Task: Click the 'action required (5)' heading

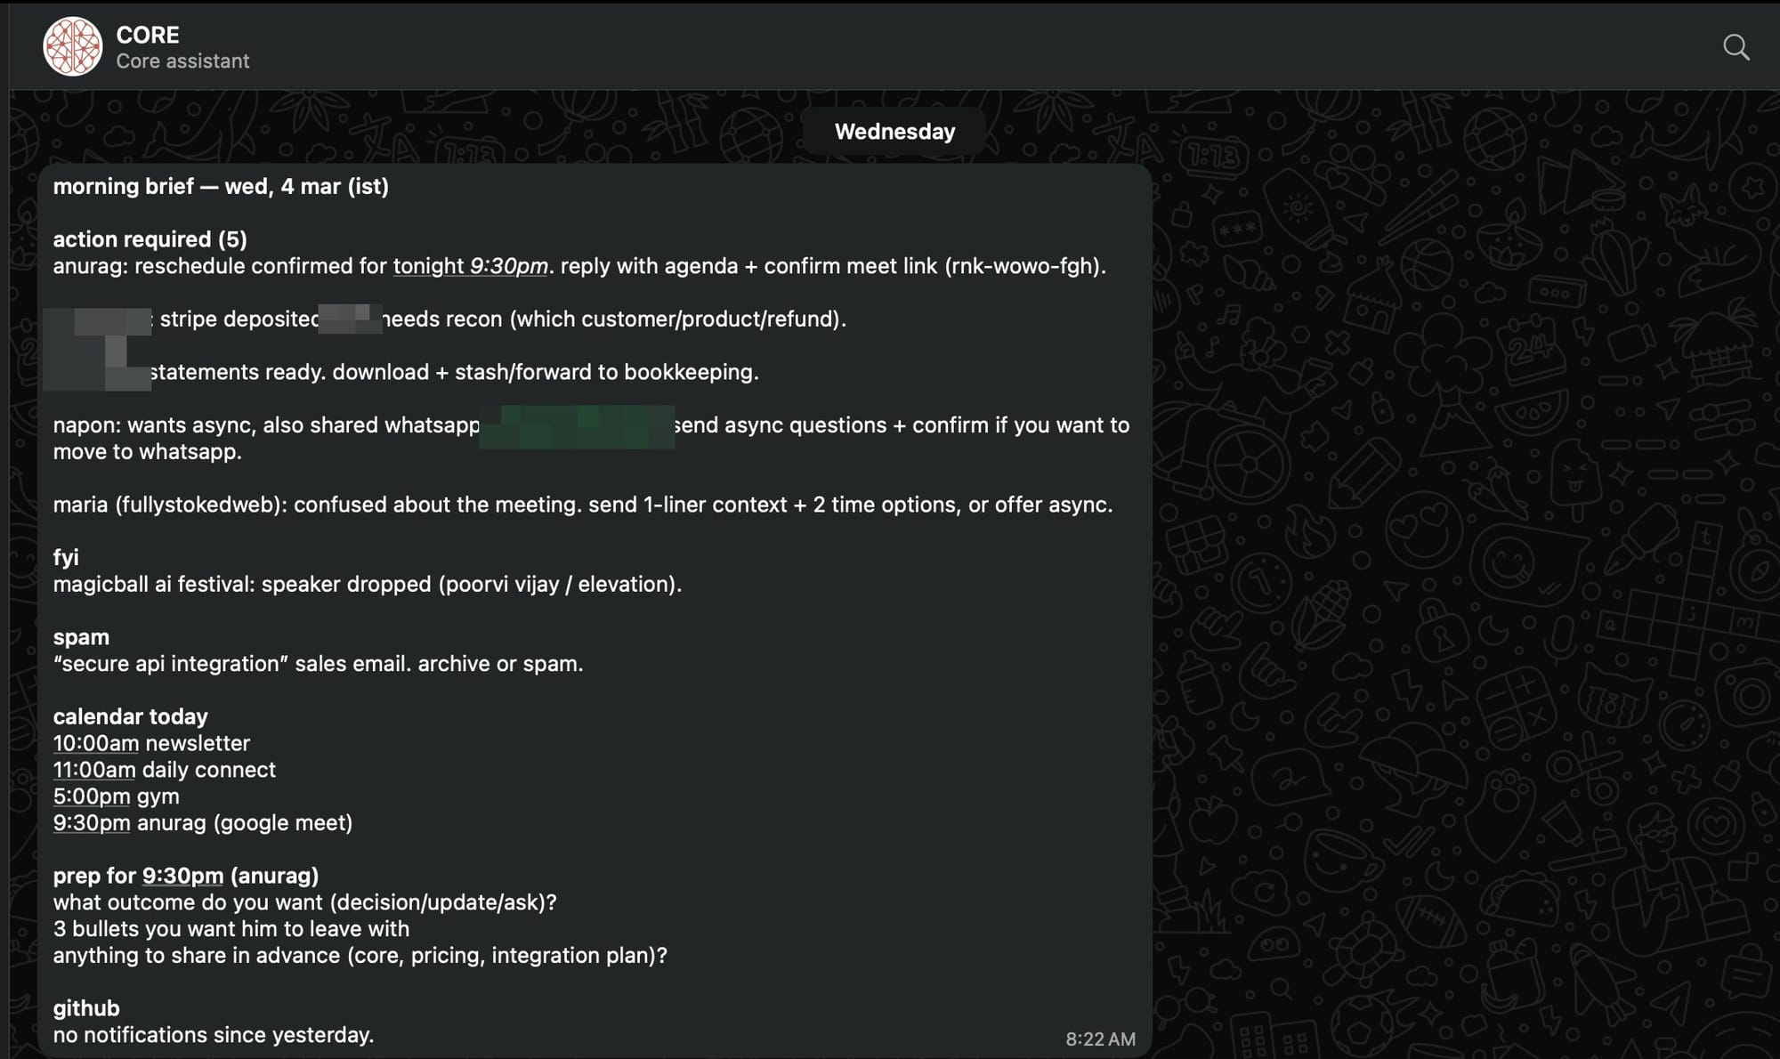Action: pos(150,239)
